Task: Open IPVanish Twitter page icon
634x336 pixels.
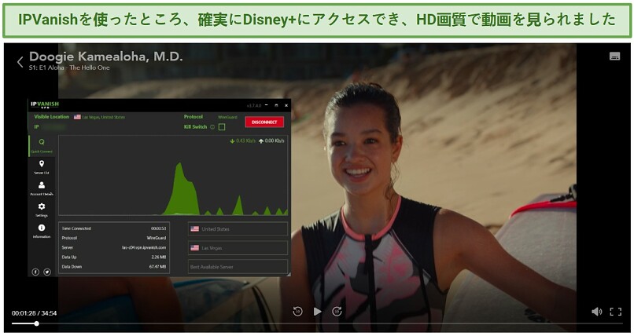Action: click(x=47, y=272)
